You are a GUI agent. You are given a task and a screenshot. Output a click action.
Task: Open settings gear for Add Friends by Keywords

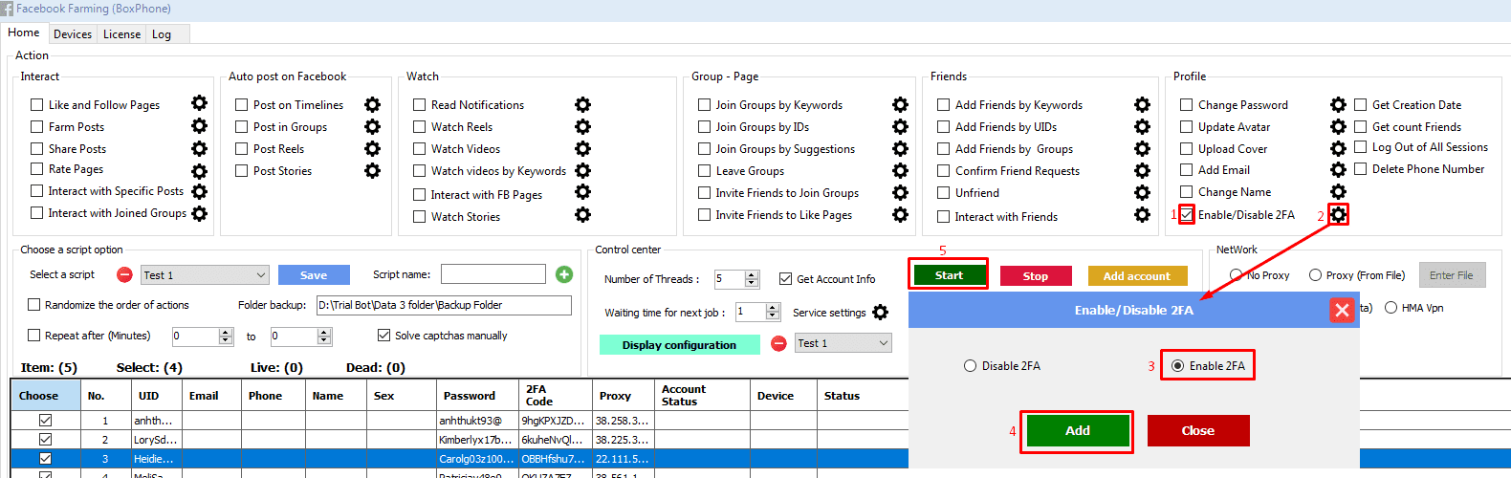(x=1142, y=104)
